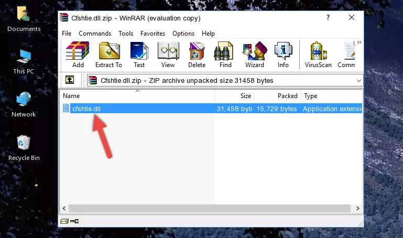
Task: Click the cfshtie.dll file icon
Action: pyautogui.click(x=66, y=108)
